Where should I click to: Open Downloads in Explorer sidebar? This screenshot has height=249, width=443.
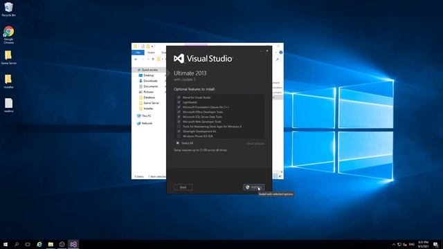point(150,81)
